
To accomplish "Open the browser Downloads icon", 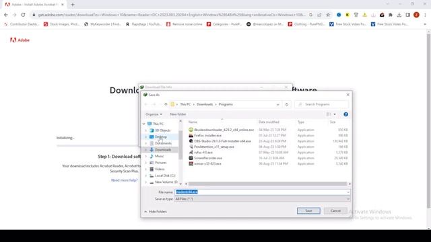I will pos(399,15).
